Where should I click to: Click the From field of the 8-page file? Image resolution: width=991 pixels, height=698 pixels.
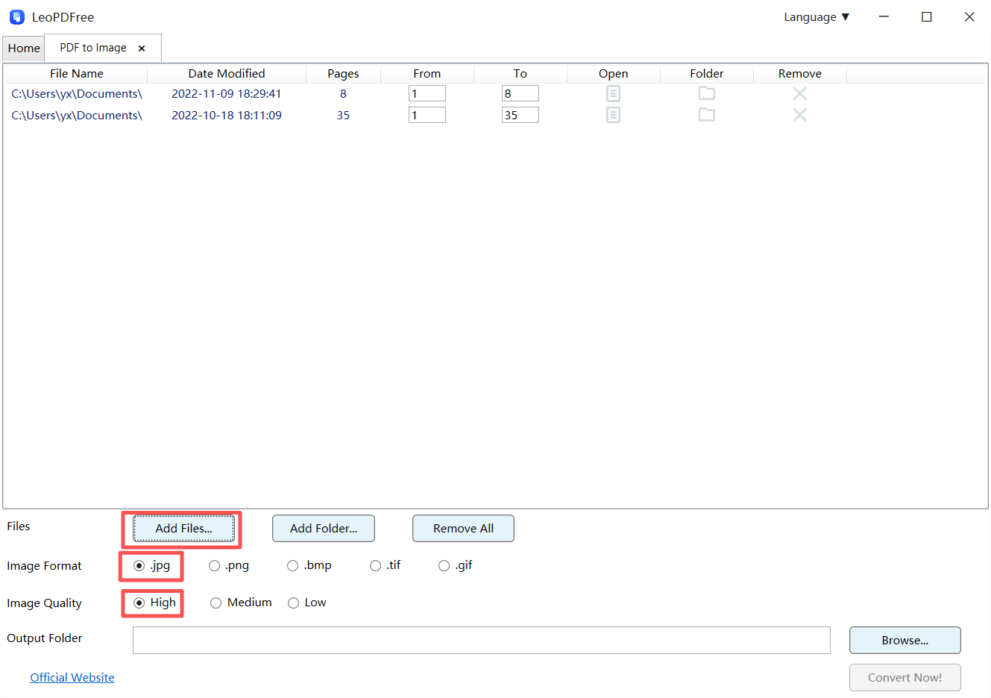click(427, 93)
